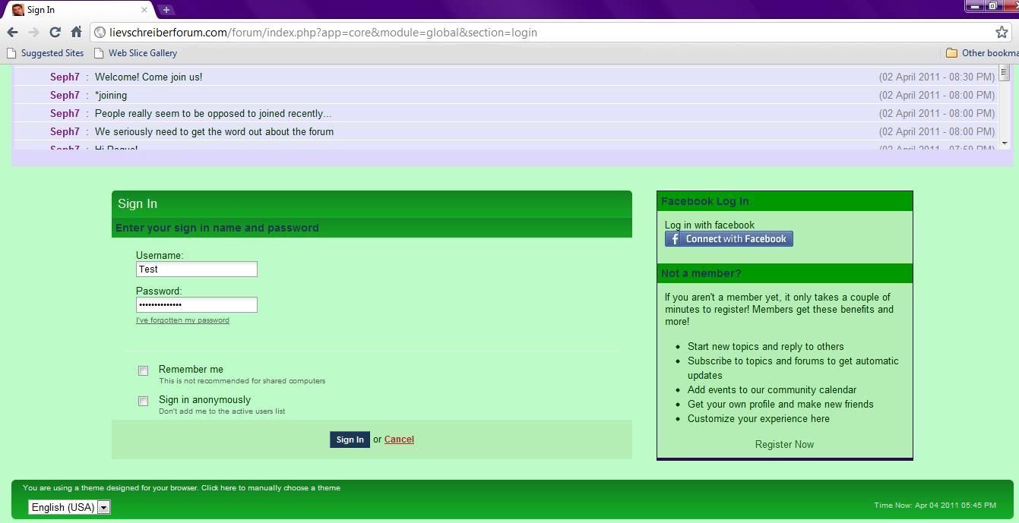Click the Connect with Facebook button
1019x523 pixels.
(729, 239)
